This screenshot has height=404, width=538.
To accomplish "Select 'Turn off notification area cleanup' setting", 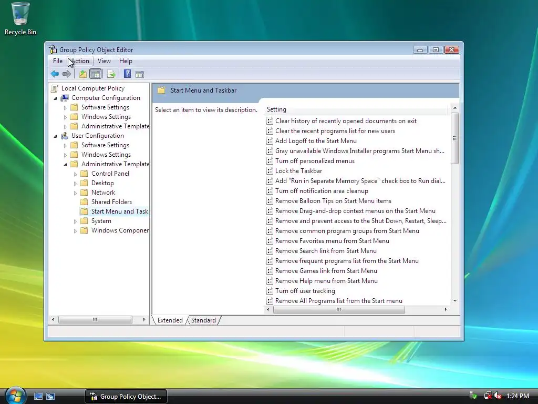I will (322, 191).
